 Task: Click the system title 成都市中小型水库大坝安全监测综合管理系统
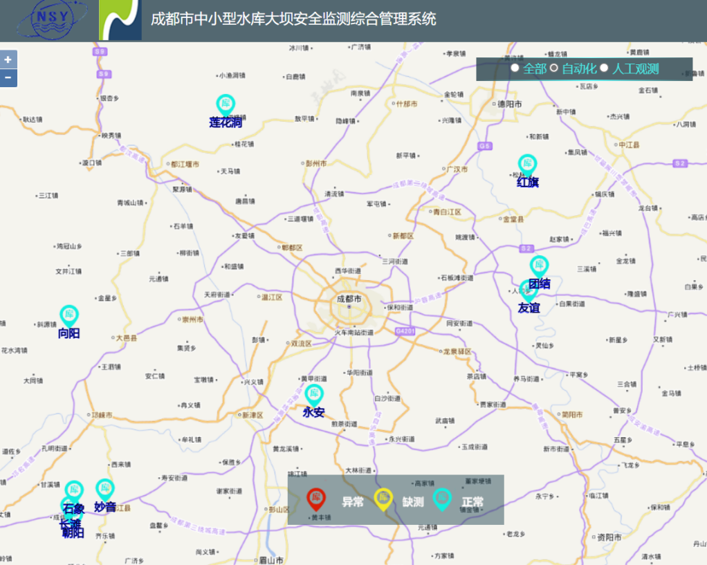coord(293,19)
